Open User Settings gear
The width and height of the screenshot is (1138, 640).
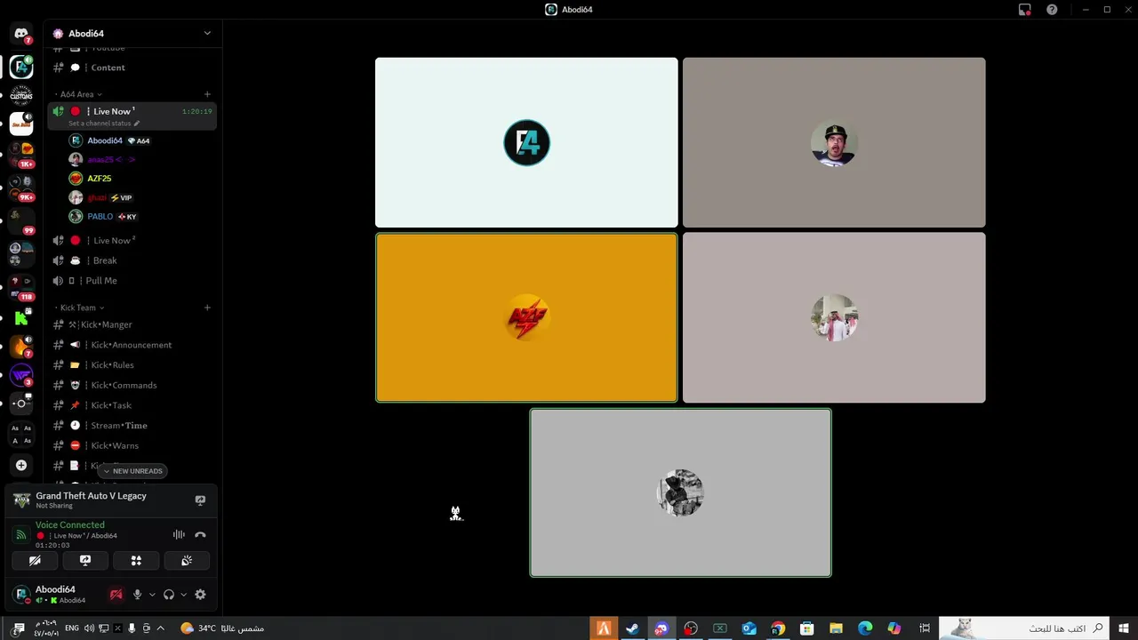(200, 595)
